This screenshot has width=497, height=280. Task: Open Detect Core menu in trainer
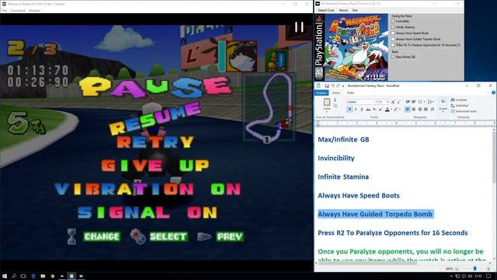(x=326, y=10)
